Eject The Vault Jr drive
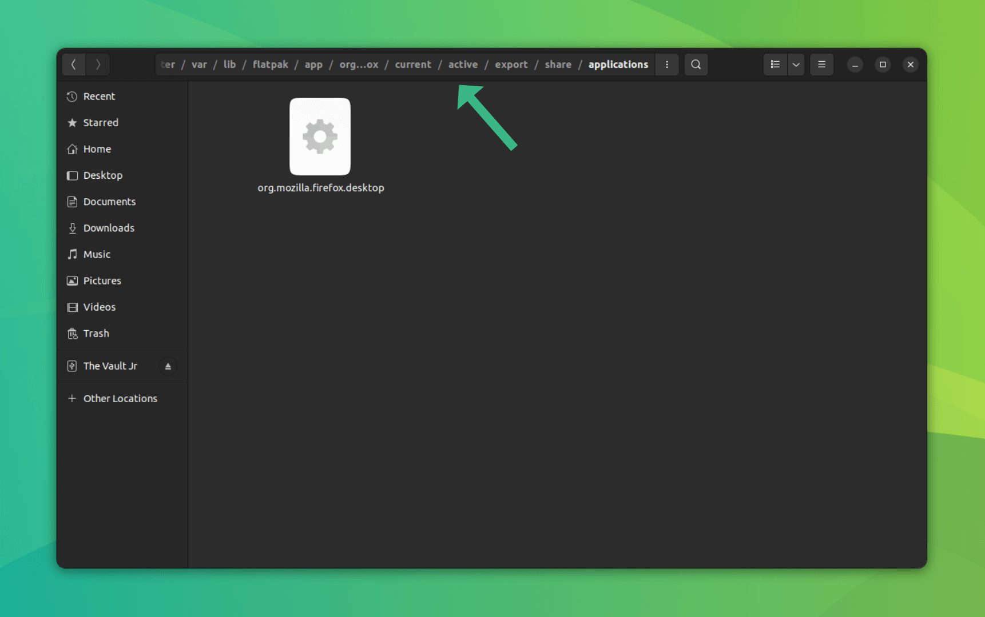This screenshot has height=617, width=985. (168, 366)
